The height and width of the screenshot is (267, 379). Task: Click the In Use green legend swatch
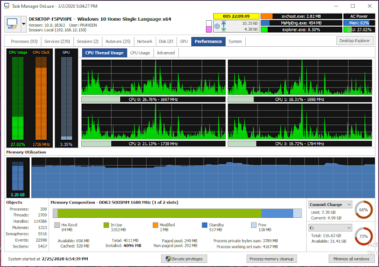pos(106,225)
